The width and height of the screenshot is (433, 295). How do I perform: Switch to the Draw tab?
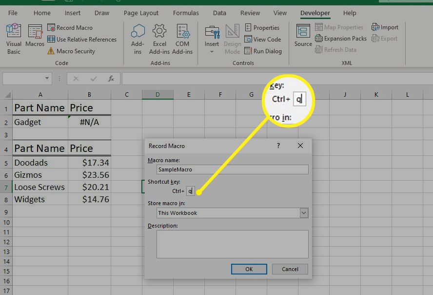tap(101, 13)
